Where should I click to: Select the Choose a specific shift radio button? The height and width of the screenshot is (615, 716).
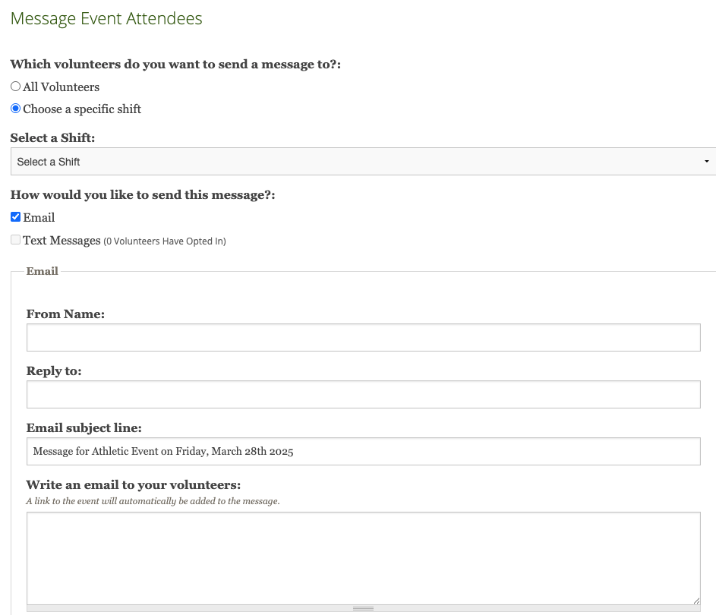(15, 109)
